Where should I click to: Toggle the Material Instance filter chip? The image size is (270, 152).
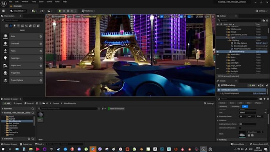tap(116, 109)
